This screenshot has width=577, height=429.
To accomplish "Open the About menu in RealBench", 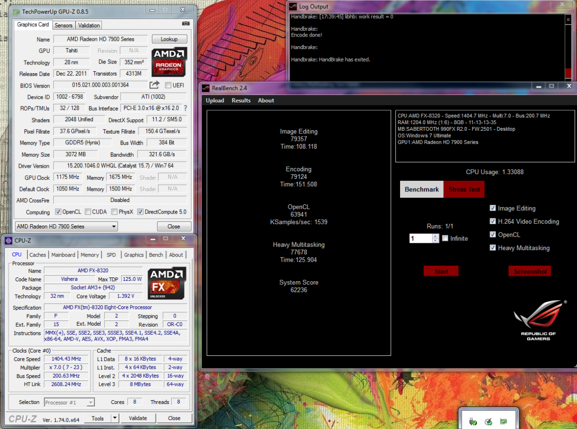I will pos(266,101).
